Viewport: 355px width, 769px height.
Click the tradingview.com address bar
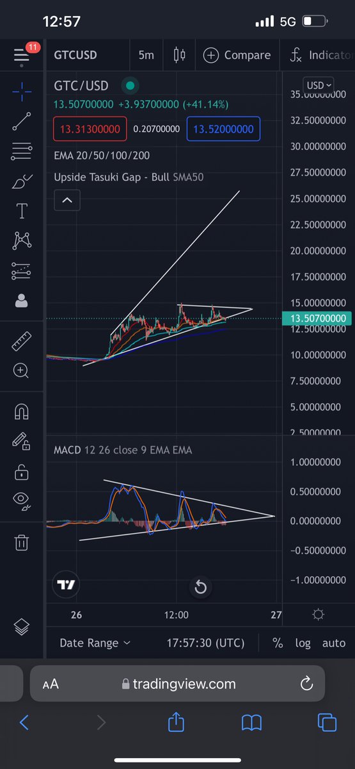point(178,684)
